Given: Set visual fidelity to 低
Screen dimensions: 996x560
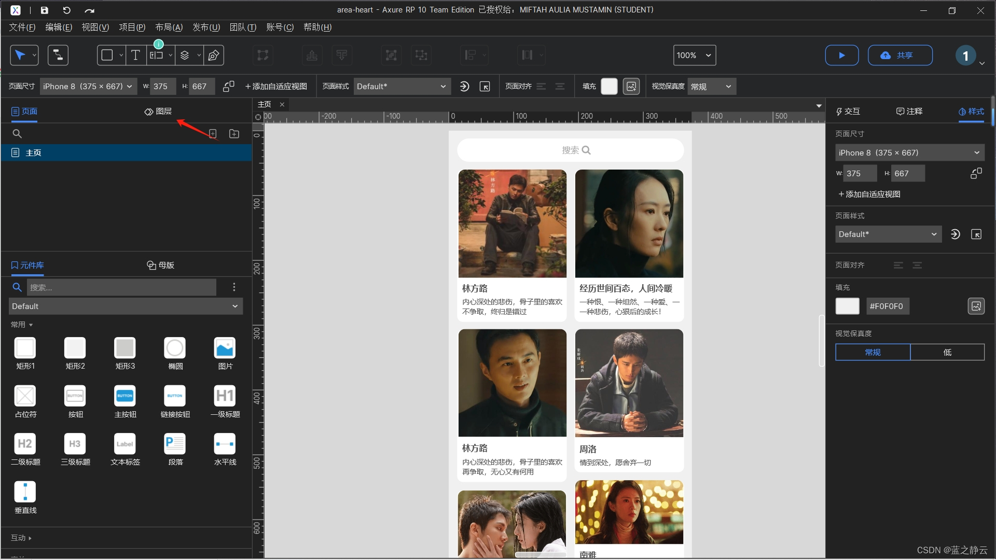Looking at the screenshot, I should (x=947, y=352).
